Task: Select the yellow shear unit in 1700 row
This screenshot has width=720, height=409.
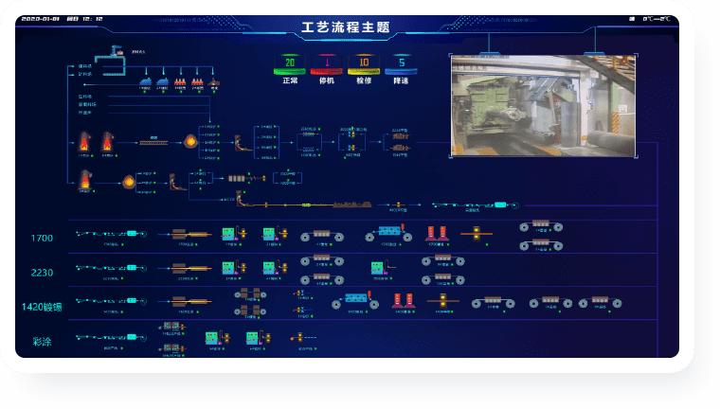Action: coord(477,234)
